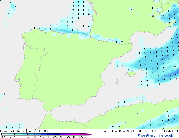Click the '00..03 UTC' time range text
The height and width of the screenshot is (138, 179).
coord(149,131)
